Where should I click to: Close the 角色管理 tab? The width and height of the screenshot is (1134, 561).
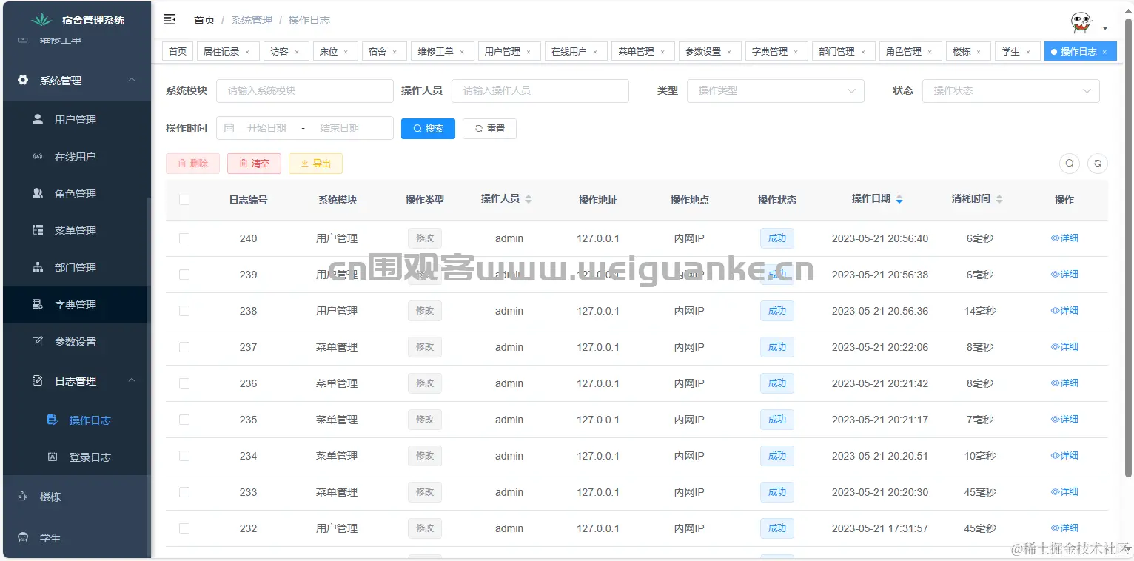click(x=930, y=52)
